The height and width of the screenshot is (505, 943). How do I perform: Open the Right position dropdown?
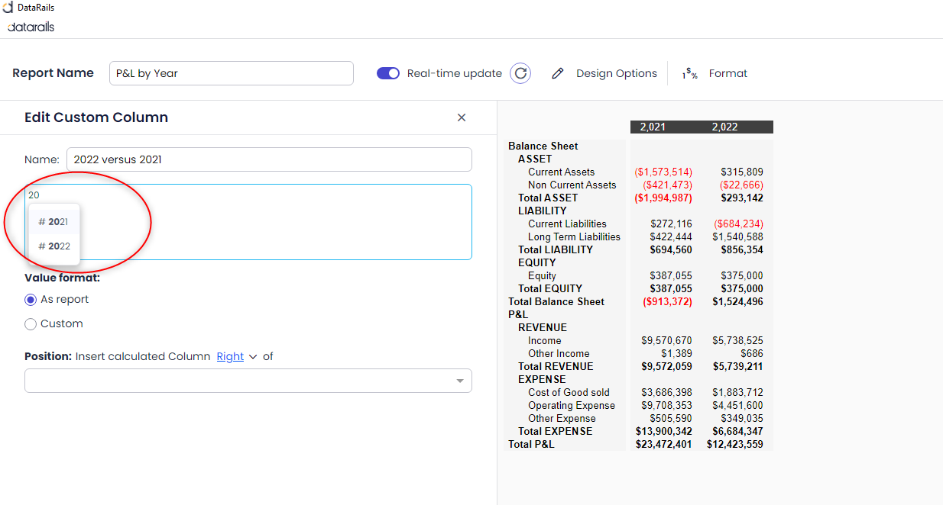pyautogui.click(x=236, y=356)
